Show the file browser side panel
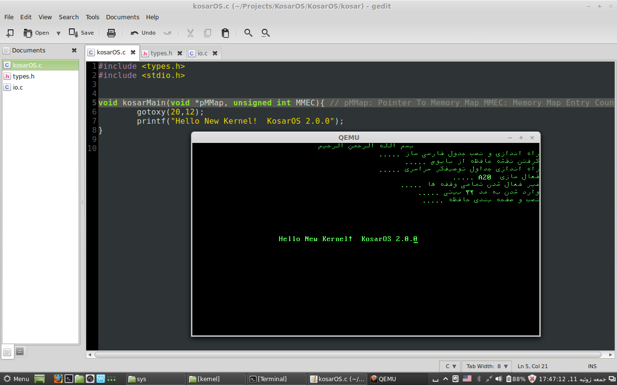This screenshot has height=385, width=617. pos(20,352)
